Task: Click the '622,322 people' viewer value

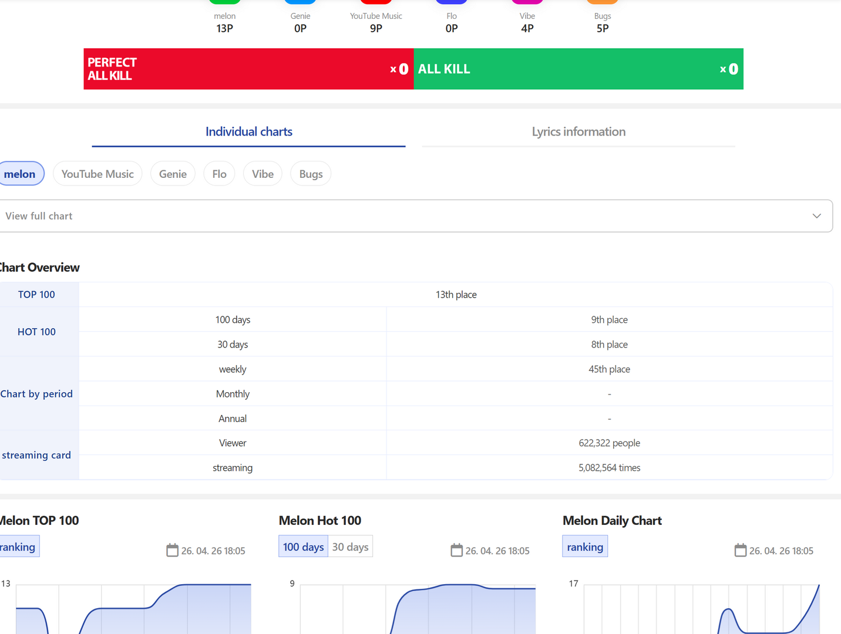Action: point(610,443)
